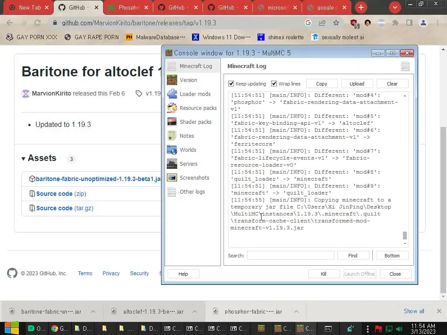This screenshot has height=335, width=447.
Task: Close the downloads bar
Action: (439, 311)
